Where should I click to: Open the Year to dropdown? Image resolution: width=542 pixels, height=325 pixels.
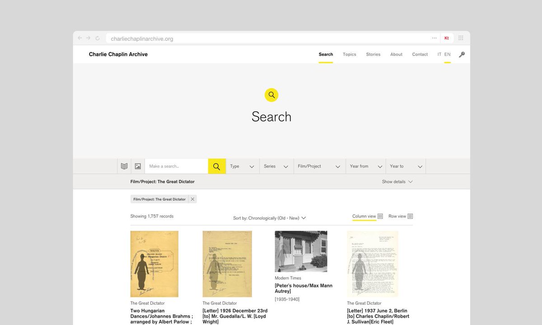[x=406, y=166]
